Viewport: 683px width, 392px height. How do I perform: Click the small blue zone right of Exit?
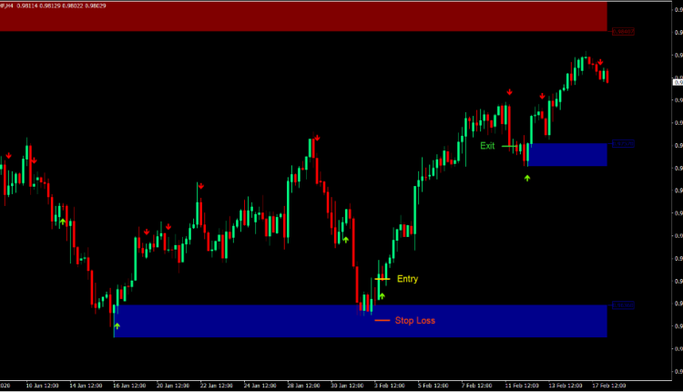(566, 154)
